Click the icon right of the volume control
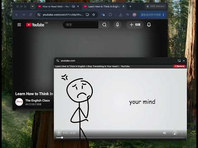198x148 pixels. [x=174, y=133]
